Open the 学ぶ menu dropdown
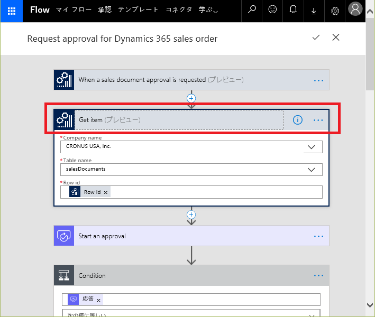 point(208,10)
